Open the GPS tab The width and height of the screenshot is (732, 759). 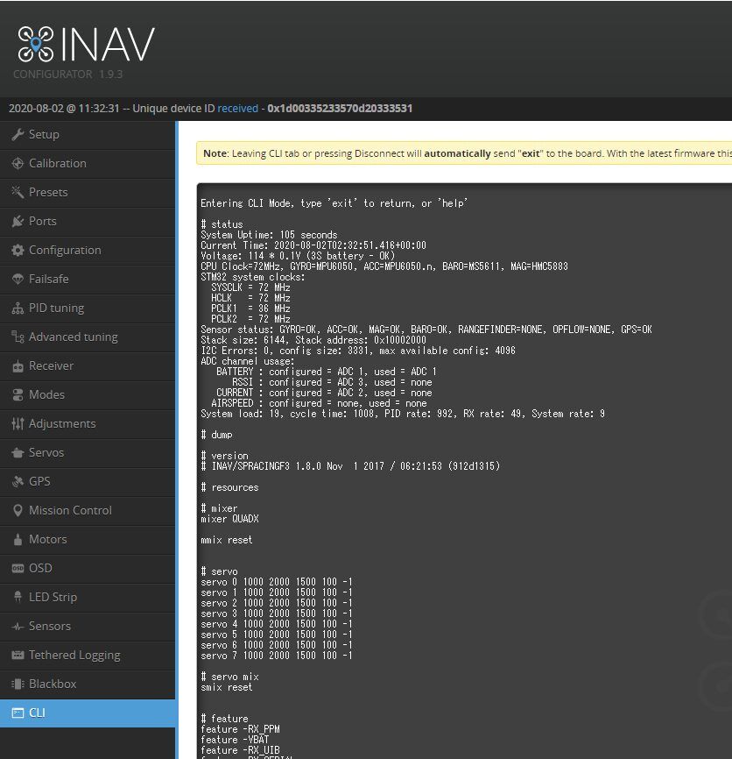pos(88,482)
